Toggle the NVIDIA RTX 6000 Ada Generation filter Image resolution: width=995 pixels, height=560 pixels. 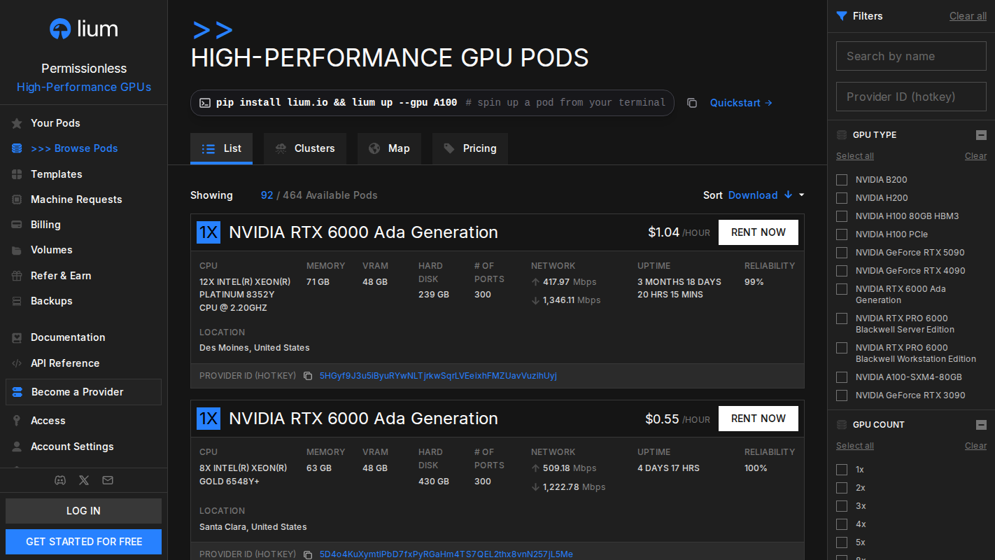click(842, 289)
